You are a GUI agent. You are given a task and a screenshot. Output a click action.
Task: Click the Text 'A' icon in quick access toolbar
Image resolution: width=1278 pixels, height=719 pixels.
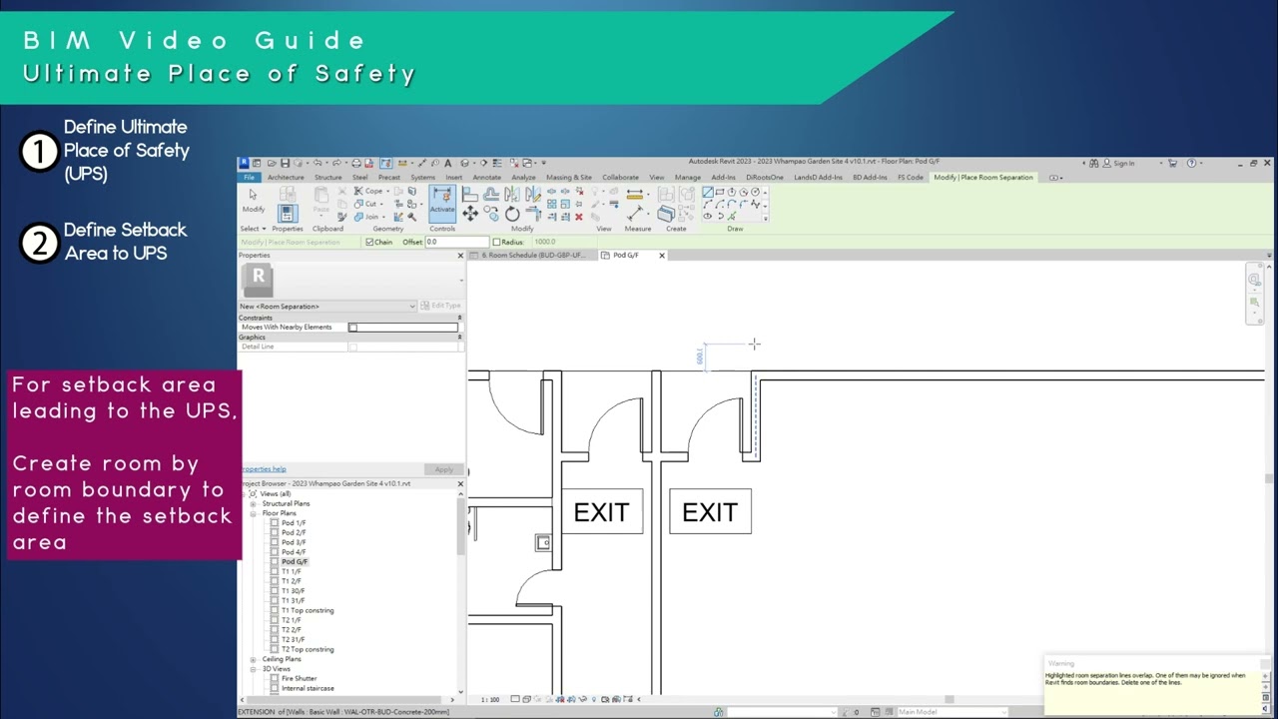pyautogui.click(x=448, y=163)
